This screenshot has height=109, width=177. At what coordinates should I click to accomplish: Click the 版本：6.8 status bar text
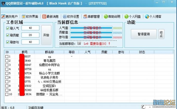point(8,107)
